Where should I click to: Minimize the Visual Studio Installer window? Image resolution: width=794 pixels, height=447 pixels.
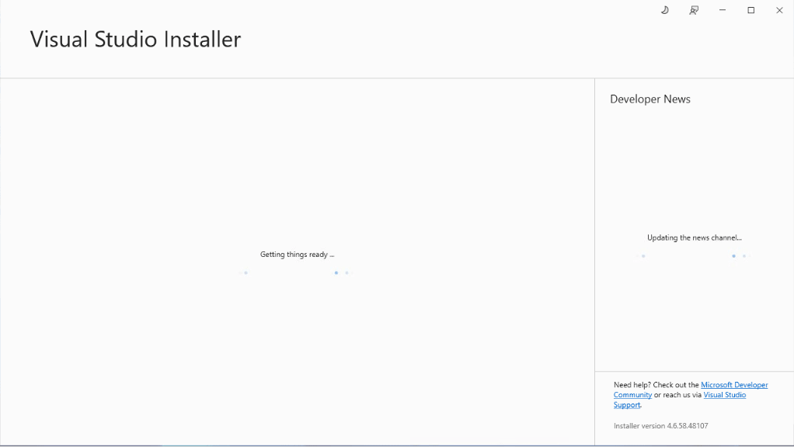[x=723, y=10]
